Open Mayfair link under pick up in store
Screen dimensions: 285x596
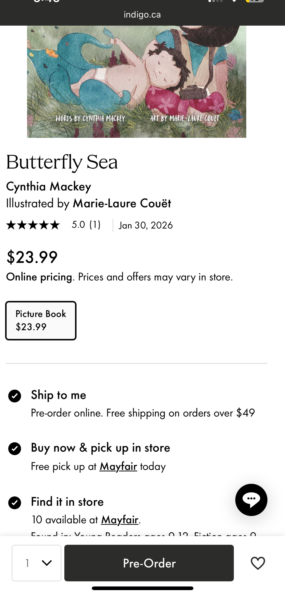pyautogui.click(x=118, y=466)
